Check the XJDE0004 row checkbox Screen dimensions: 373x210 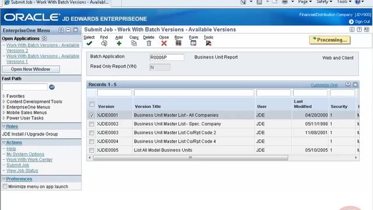(92, 142)
